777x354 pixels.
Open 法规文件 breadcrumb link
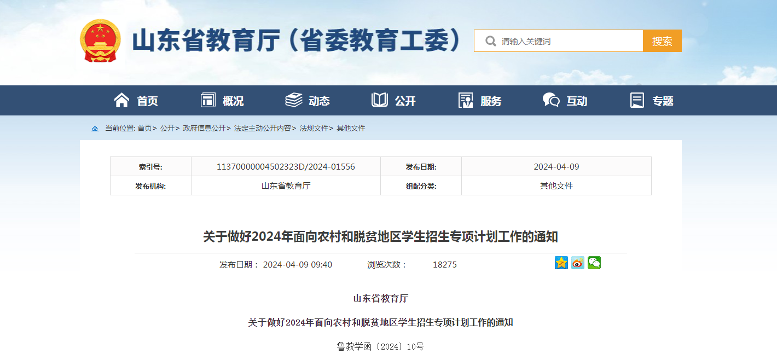coord(314,128)
